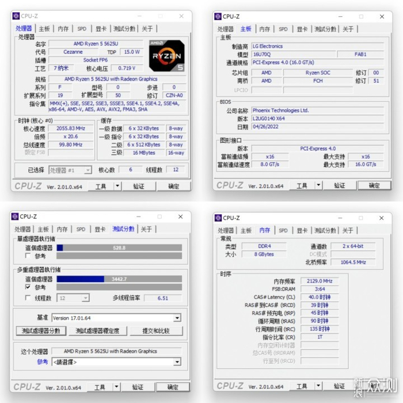Click 北桥频率 value 1064.5 MHz

point(353,262)
